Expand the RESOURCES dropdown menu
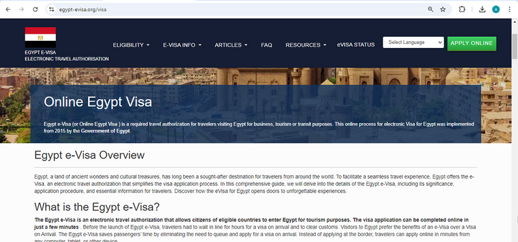518x242 pixels. (306, 45)
